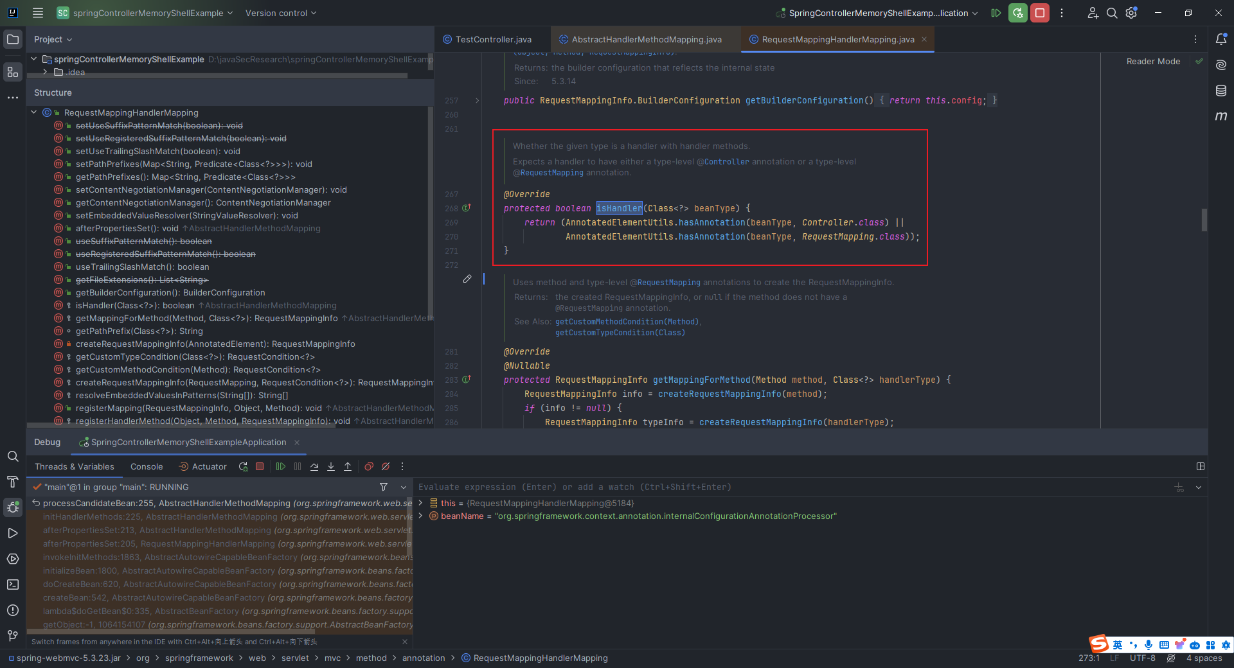
Task: Open Notifications bell panel
Action: pos(1221,39)
